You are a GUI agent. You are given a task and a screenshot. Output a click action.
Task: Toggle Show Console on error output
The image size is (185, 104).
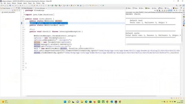click(171, 10)
